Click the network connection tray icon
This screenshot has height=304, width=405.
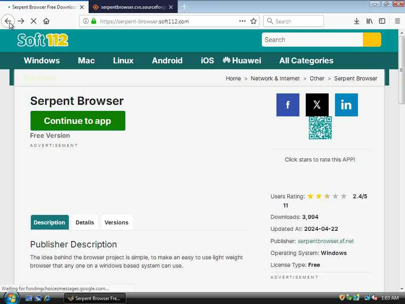click(x=367, y=298)
